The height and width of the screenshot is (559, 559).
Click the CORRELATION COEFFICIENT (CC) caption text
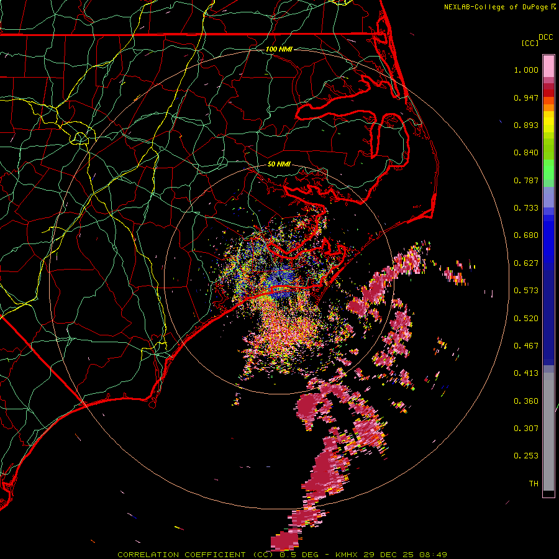196,555
